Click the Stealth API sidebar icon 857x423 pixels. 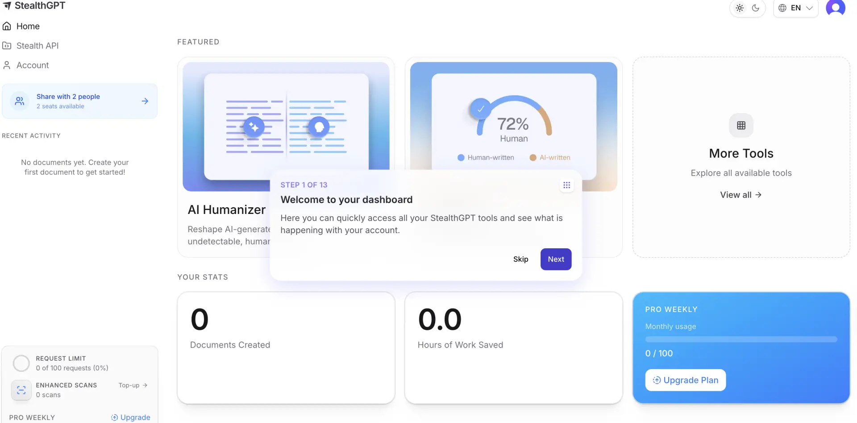coord(7,45)
